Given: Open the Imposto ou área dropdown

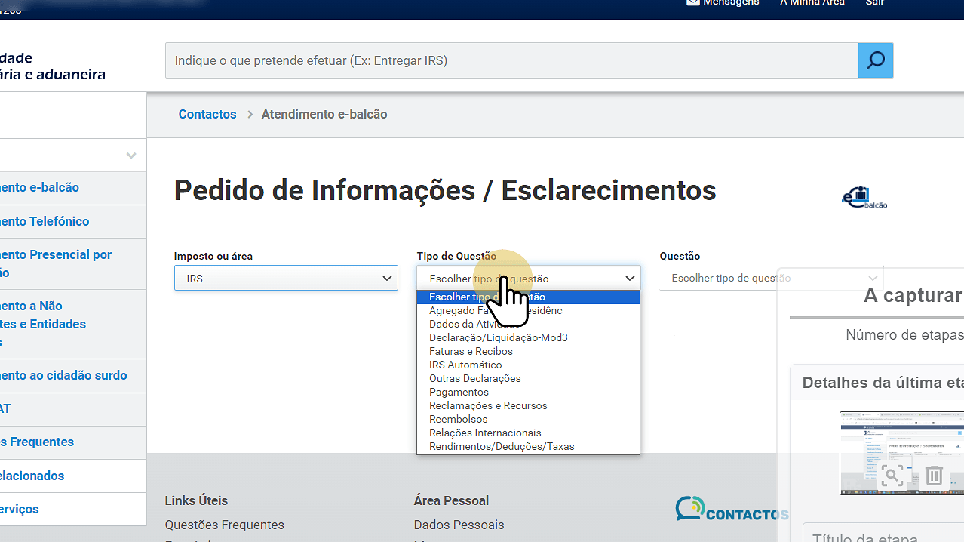Looking at the screenshot, I should click(x=286, y=279).
